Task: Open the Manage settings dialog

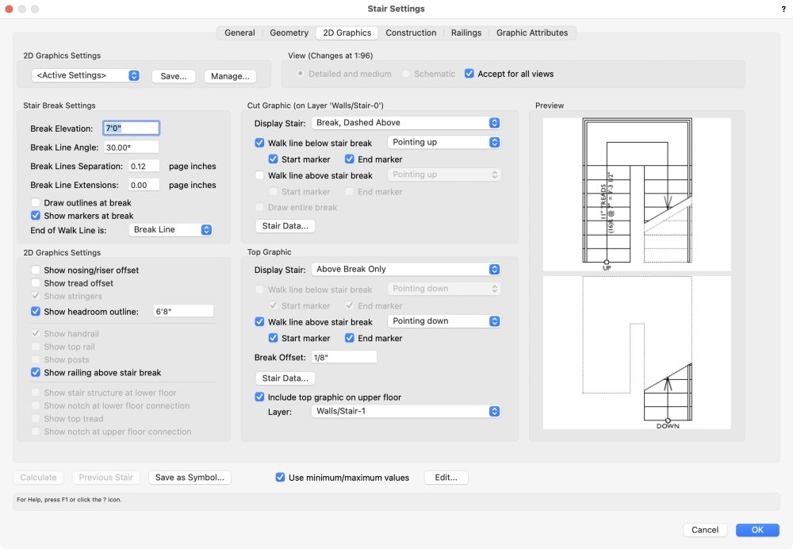Action: pyautogui.click(x=230, y=75)
